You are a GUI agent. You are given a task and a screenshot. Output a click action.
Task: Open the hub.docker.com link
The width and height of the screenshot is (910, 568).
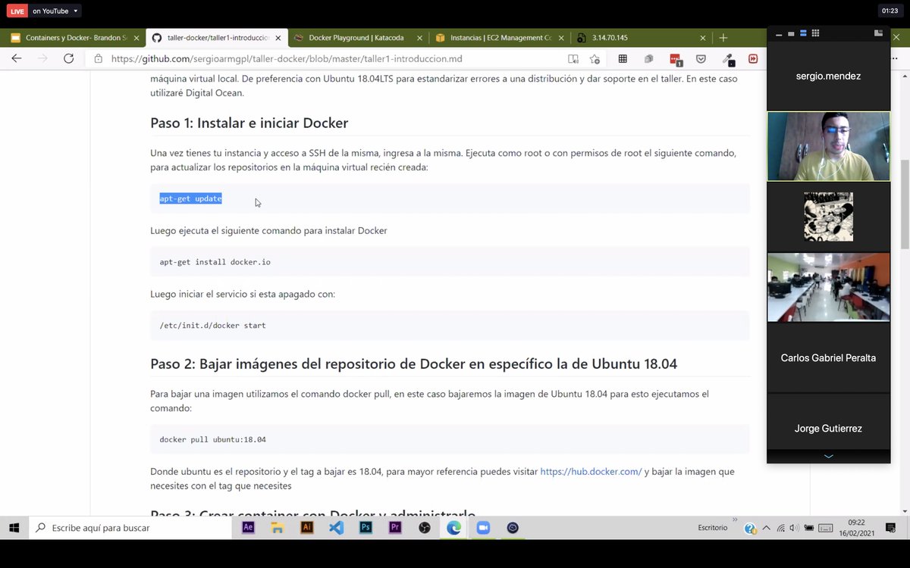point(591,471)
